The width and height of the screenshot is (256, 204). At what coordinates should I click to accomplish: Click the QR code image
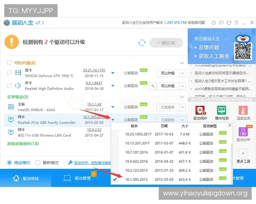click(243, 51)
